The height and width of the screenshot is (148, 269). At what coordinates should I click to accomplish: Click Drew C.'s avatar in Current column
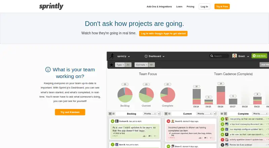pos(173,146)
